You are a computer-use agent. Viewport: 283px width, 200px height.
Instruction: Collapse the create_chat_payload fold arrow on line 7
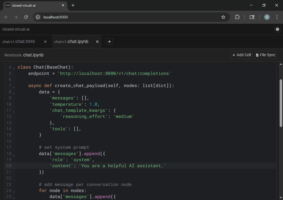[14, 87]
